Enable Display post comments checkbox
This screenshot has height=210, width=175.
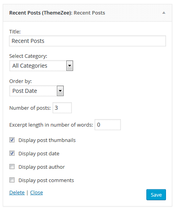[x=12, y=180]
